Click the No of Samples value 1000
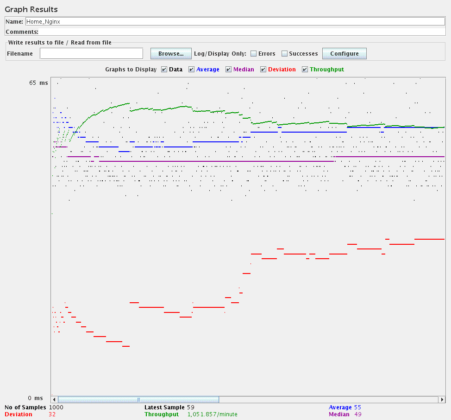 pos(56,407)
